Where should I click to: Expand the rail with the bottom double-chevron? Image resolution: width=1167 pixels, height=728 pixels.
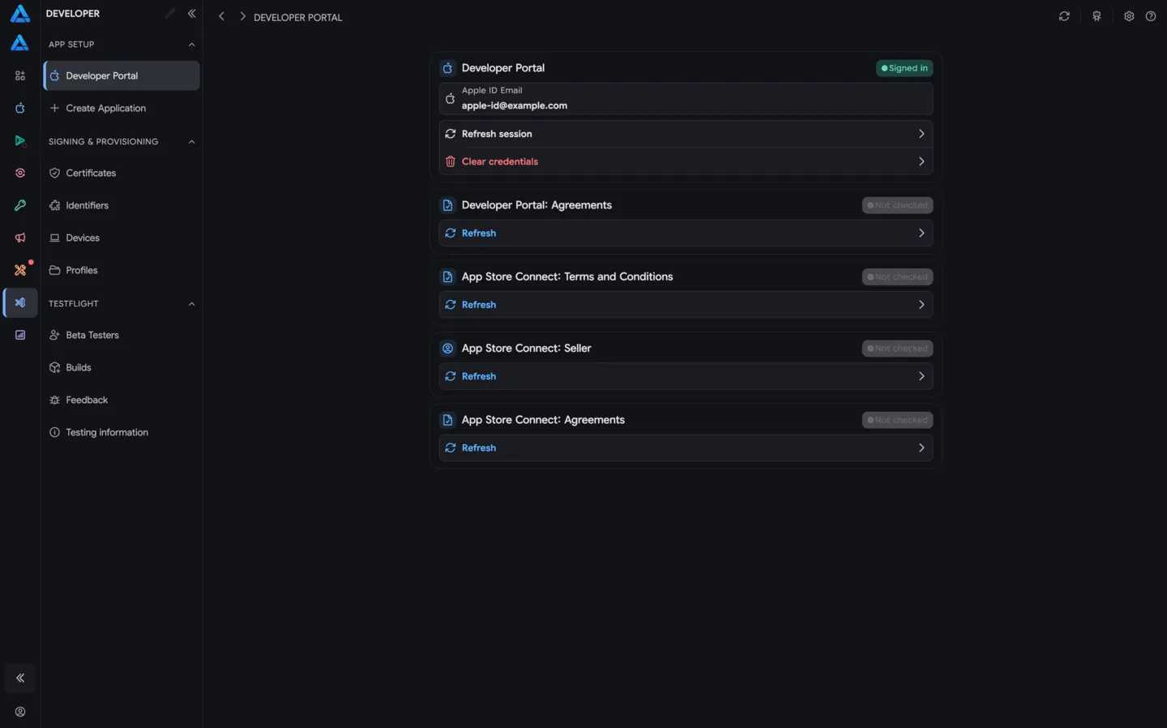pos(20,678)
